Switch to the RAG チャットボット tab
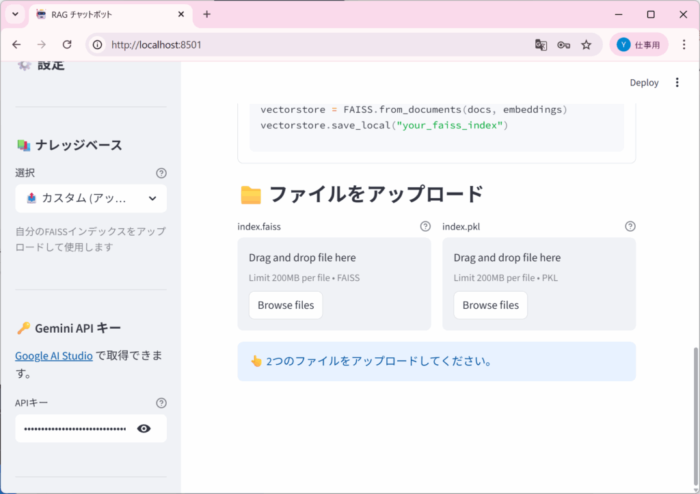The image size is (700, 494). (103, 14)
